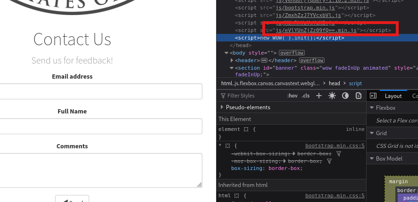418x202 pixels.
Task: Click the Comments text area
Action: click(101, 170)
